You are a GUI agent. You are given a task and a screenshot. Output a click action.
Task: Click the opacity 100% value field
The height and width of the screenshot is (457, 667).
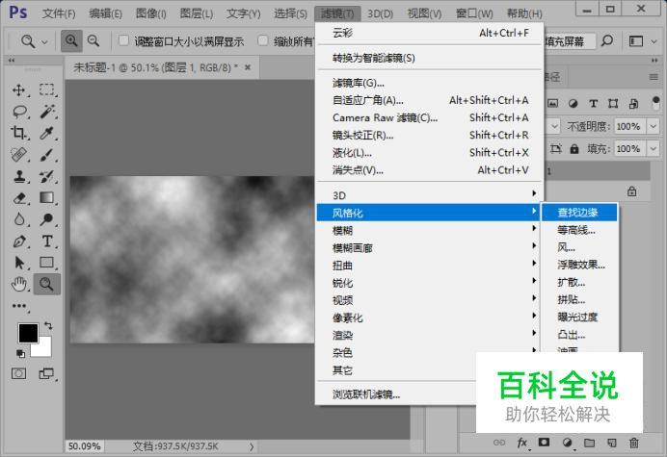click(628, 126)
